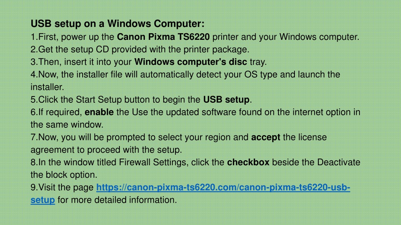Click the bold 'USB setup' text in step 5

tap(226, 100)
